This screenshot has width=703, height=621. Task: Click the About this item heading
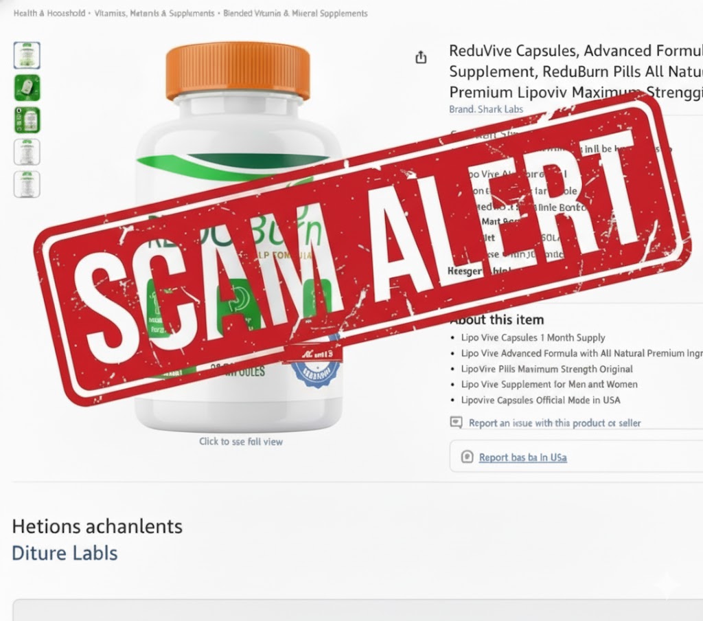coord(497,319)
